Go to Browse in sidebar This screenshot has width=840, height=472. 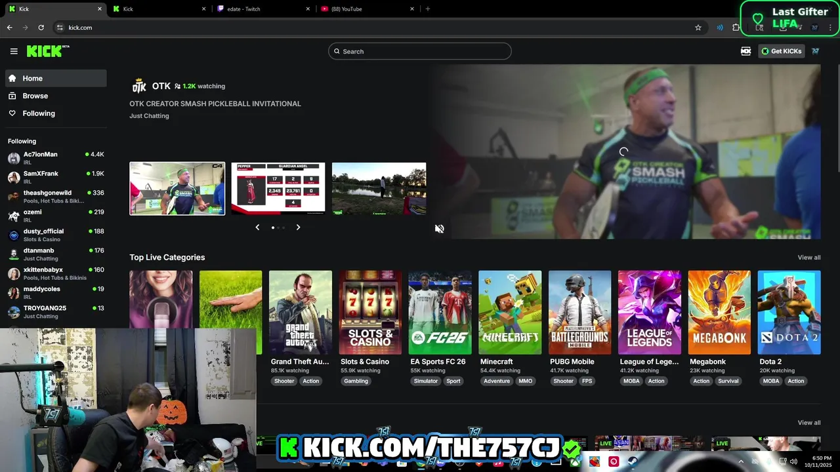coord(56,96)
